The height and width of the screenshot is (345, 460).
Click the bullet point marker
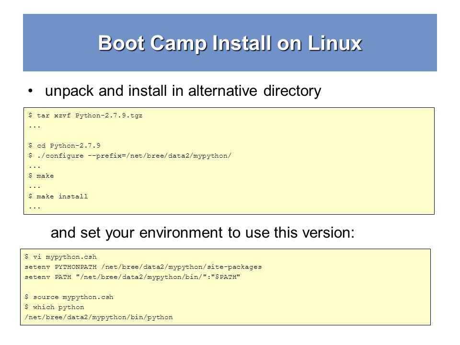pos(31,91)
